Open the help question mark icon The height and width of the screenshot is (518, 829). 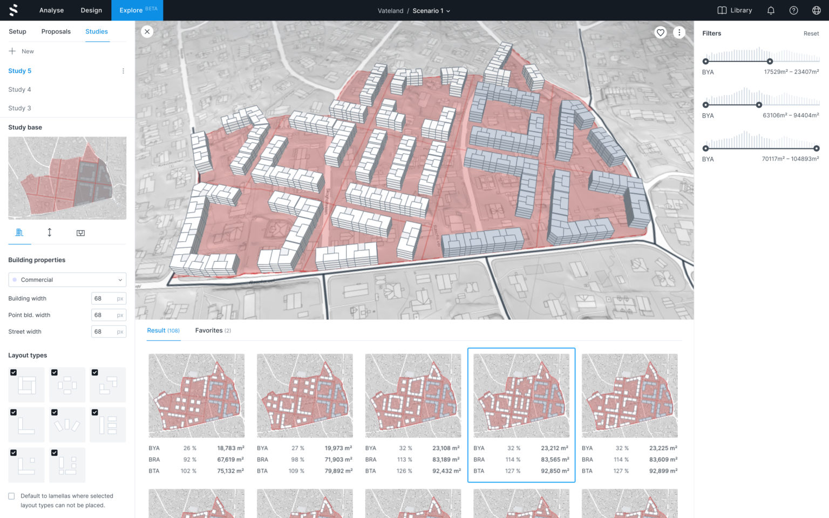pos(793,10)
